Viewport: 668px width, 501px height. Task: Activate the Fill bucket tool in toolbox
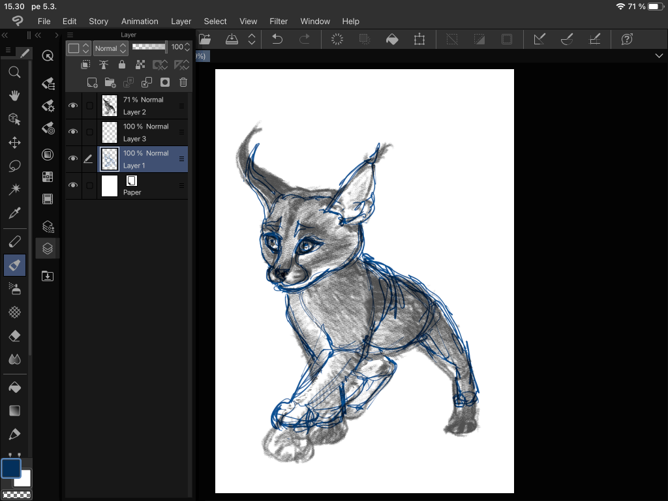click(14, 387)
